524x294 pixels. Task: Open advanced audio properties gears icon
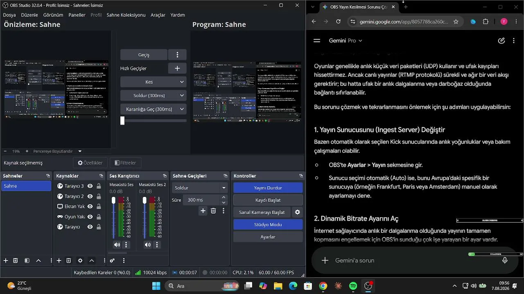[112, 261]
